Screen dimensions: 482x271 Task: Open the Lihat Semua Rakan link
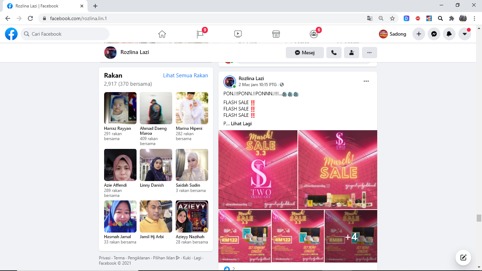185,76
